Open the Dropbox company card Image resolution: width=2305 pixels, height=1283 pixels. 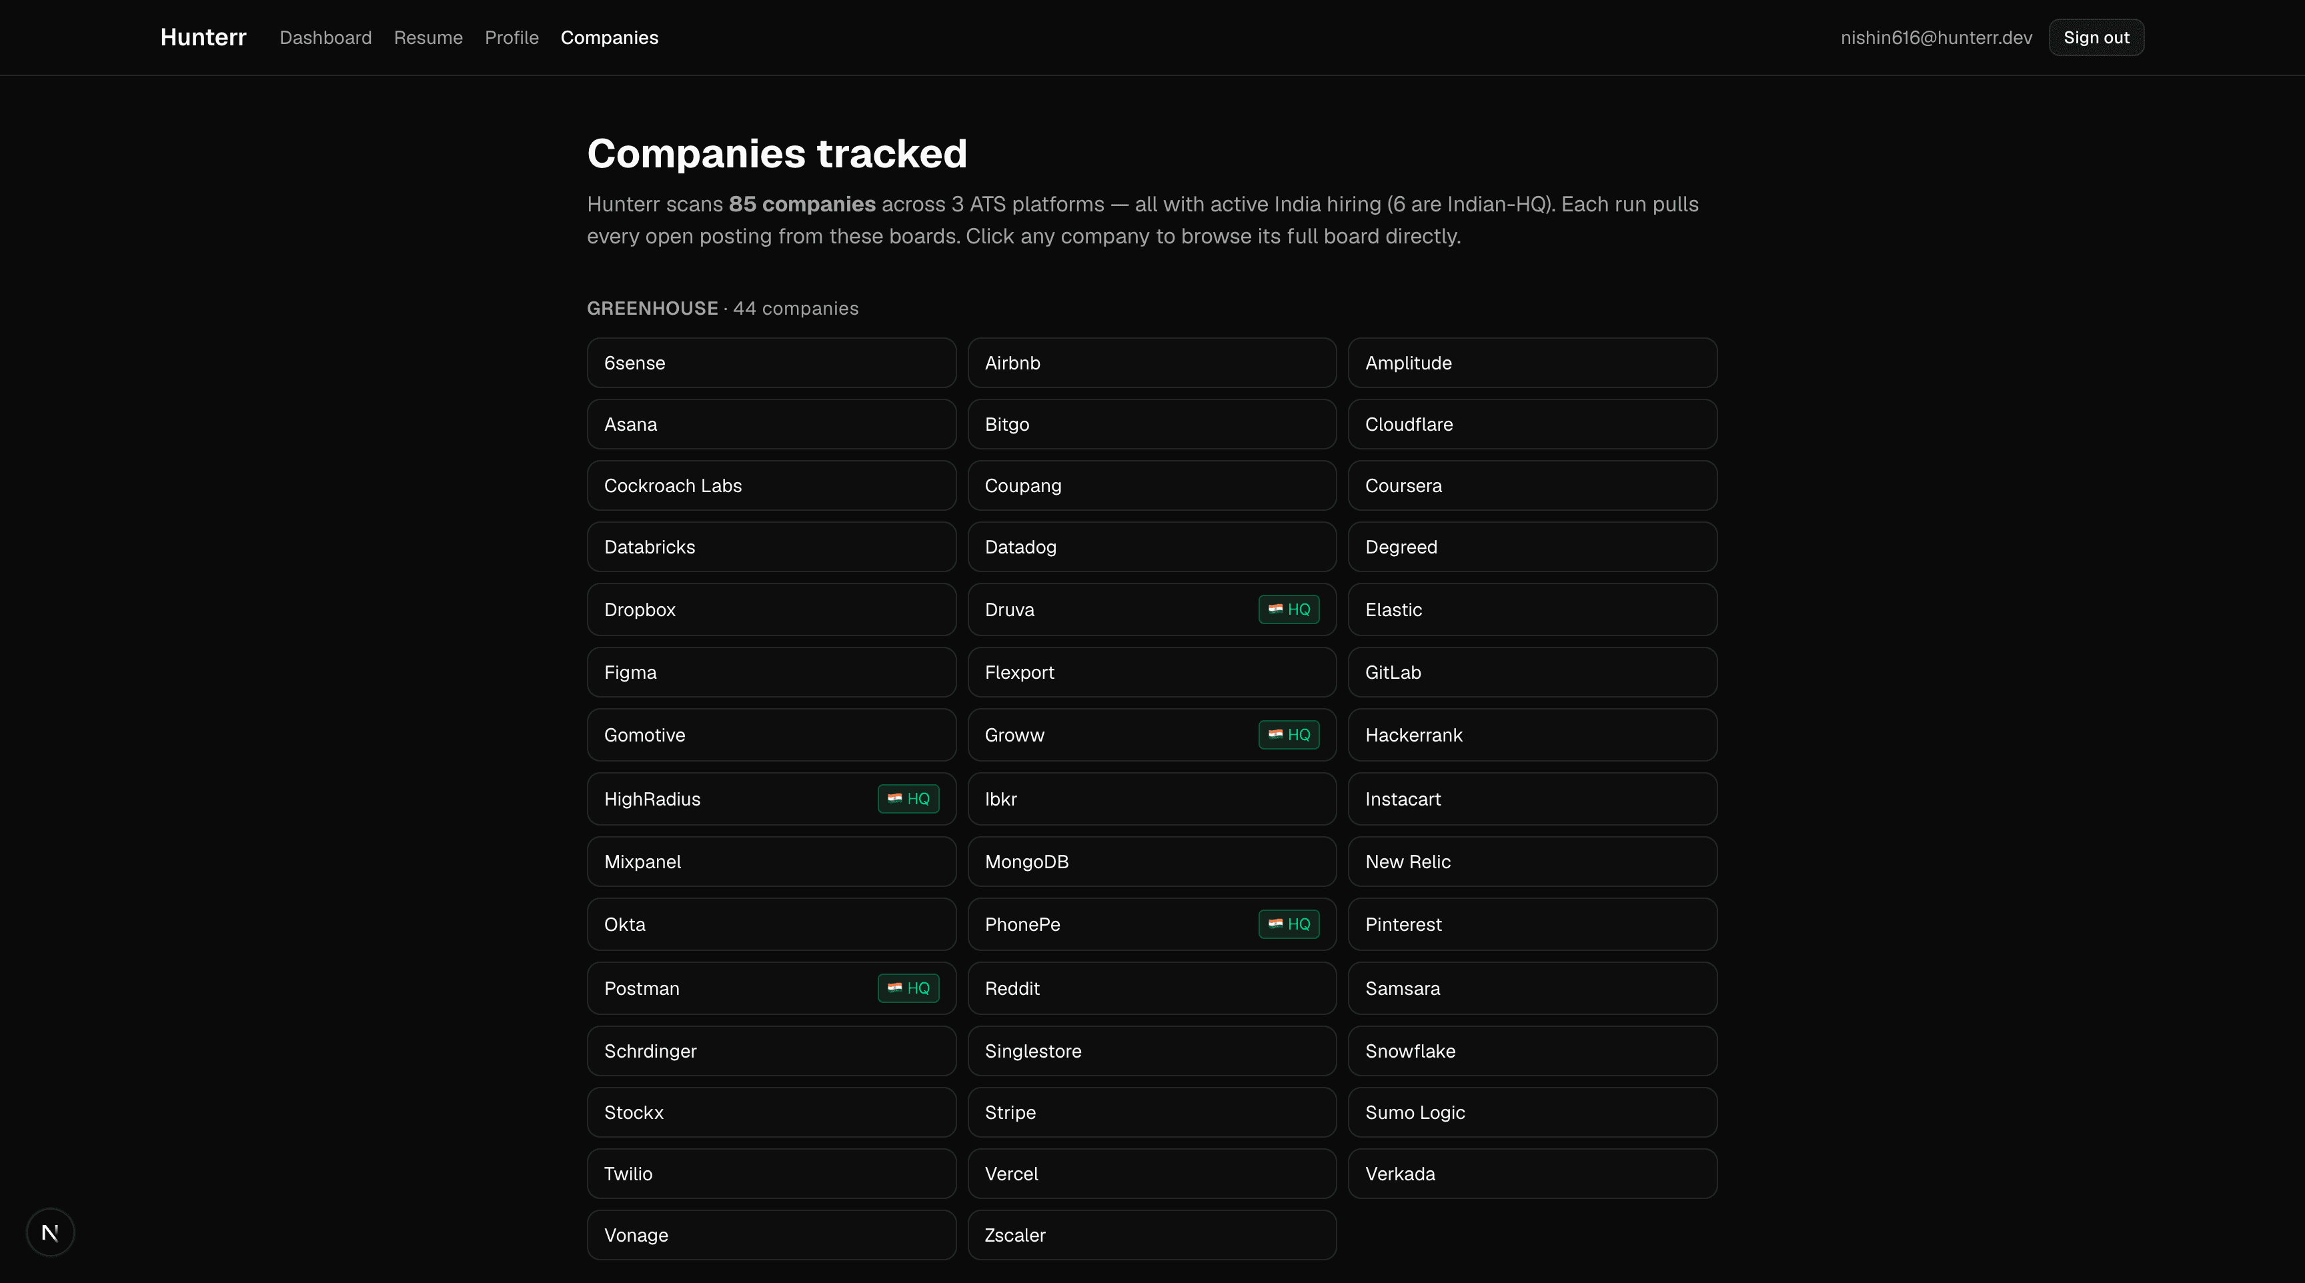pyautogui.click(x=771, y=609)
